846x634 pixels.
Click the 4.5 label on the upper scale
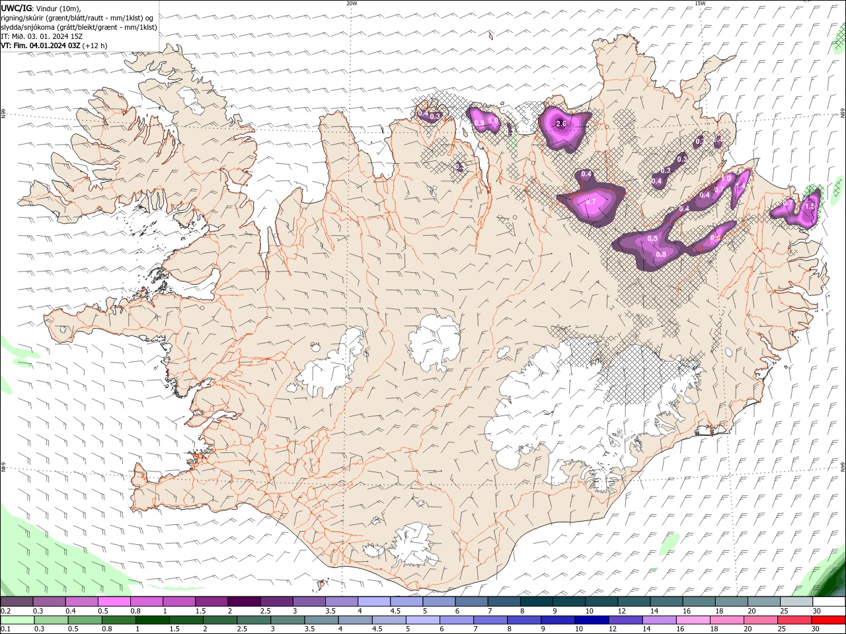[395, 611]
